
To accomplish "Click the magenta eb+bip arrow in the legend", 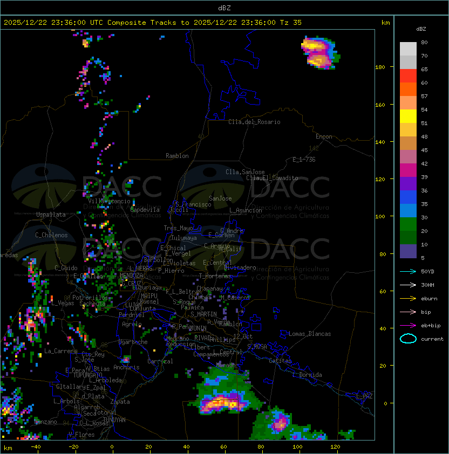I will pyautogui.click(x=408, y=326).
